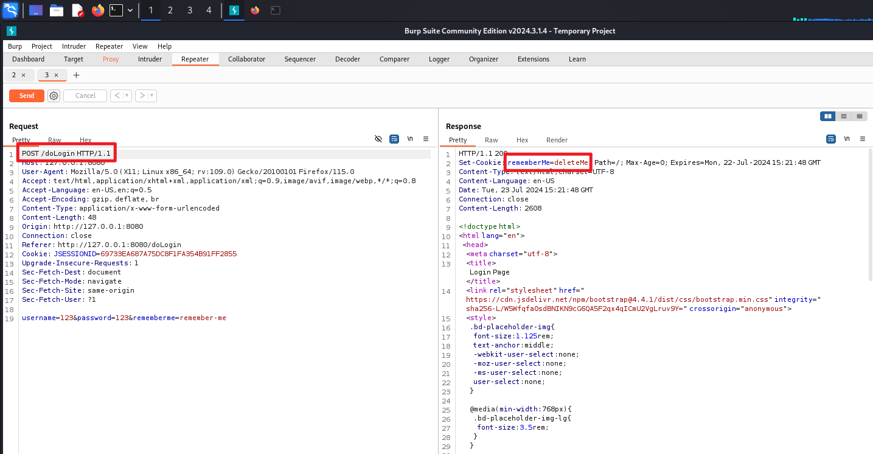Launch Firefox from the taskbar launcher

(x=98, y=10)
